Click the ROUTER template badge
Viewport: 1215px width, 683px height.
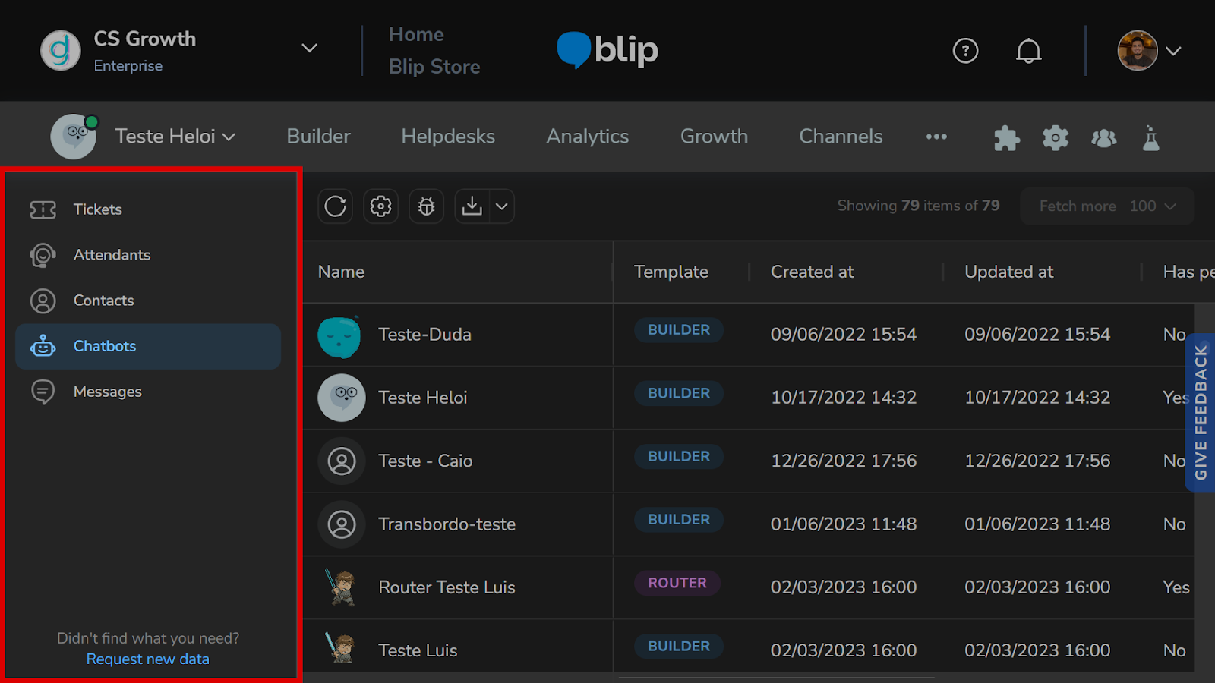(677, 583)
